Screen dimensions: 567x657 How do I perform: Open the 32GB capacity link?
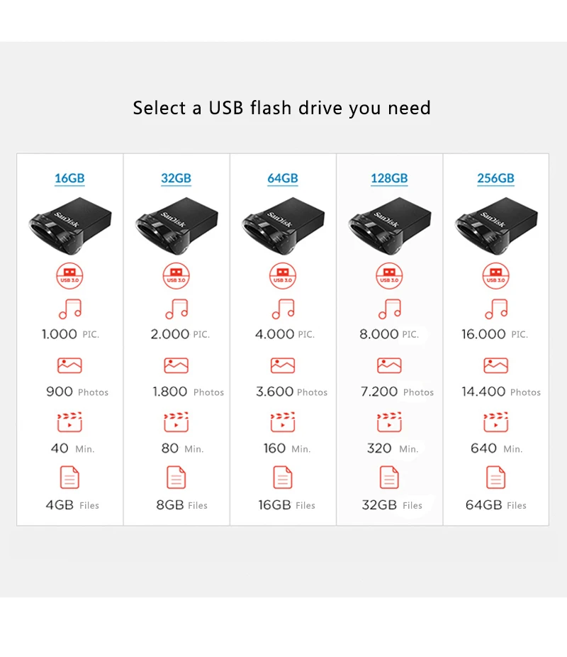(176, 179)
